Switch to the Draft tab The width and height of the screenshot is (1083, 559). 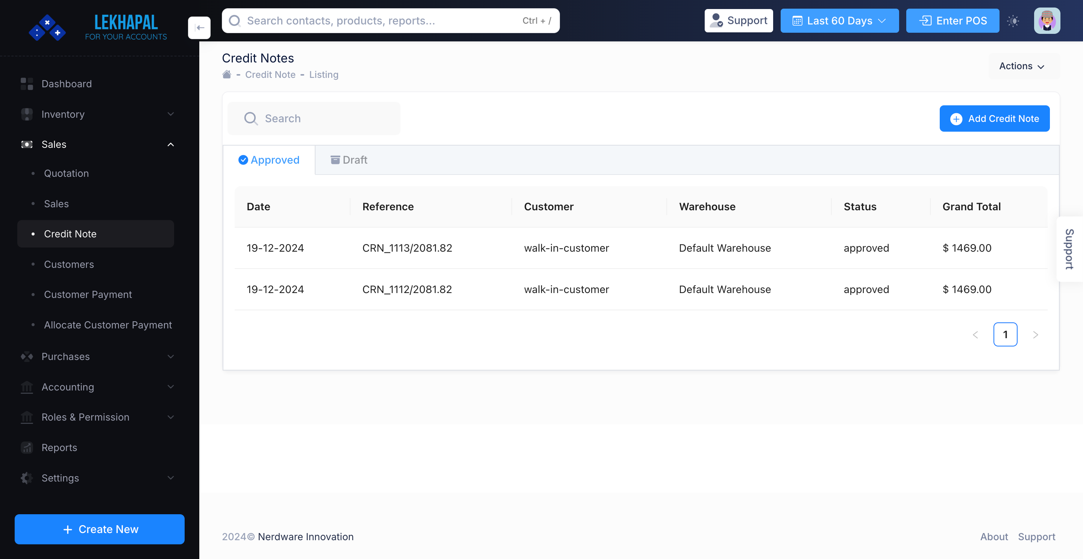[349, 160]
